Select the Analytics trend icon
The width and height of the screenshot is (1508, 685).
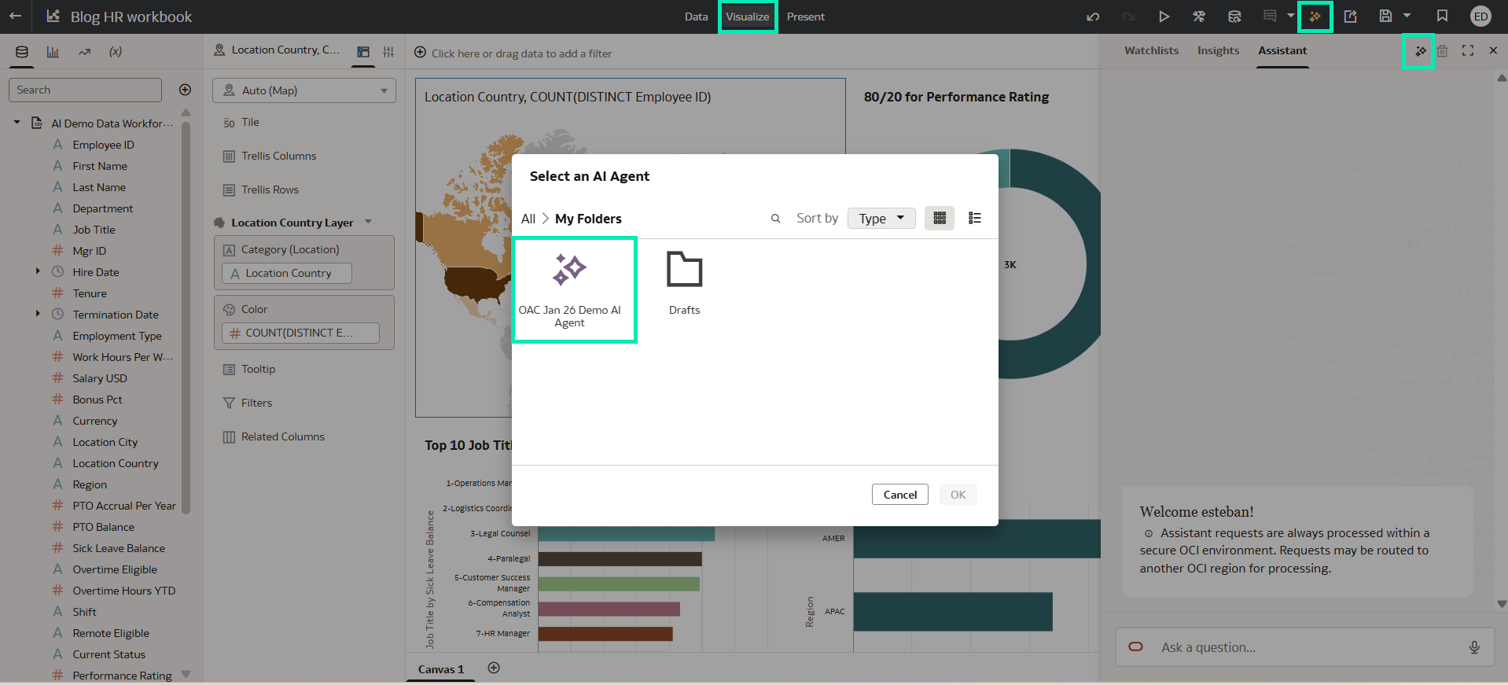[84, 52]
